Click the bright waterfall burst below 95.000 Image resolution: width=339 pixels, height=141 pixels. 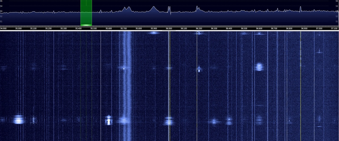pyautogui.click(x=19, y=119)
